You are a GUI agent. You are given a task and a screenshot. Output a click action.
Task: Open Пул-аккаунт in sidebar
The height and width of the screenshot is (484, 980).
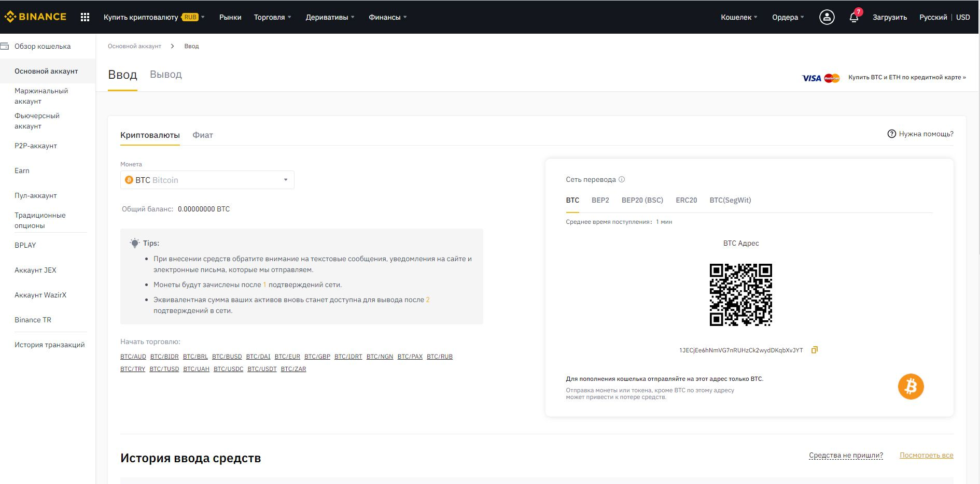tap(36, 195)
